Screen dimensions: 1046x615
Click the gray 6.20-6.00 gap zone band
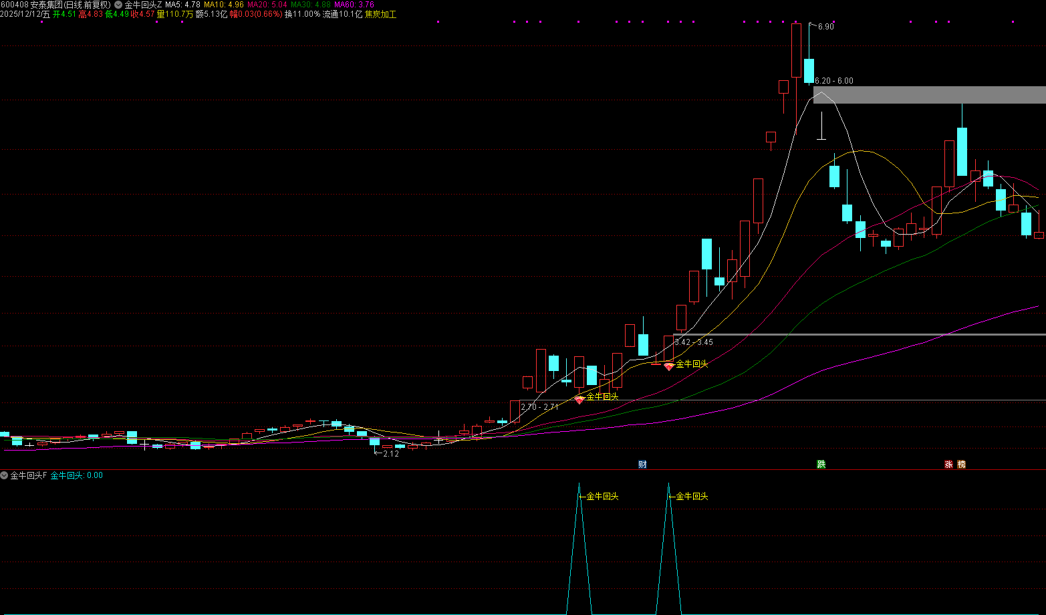point(929,95)
